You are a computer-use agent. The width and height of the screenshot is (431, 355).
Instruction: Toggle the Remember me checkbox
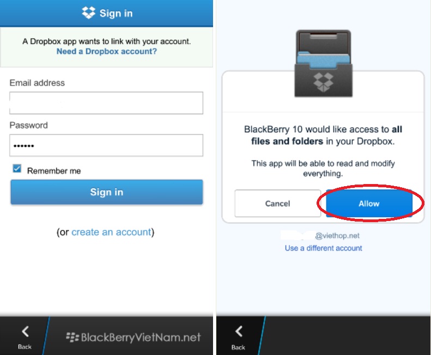[17, 168]
